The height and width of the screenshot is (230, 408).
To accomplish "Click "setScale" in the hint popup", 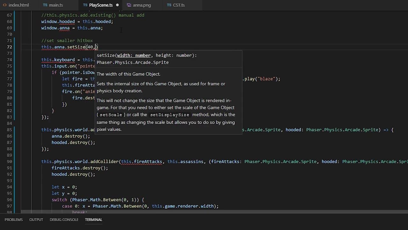I will tap(111, 115).
